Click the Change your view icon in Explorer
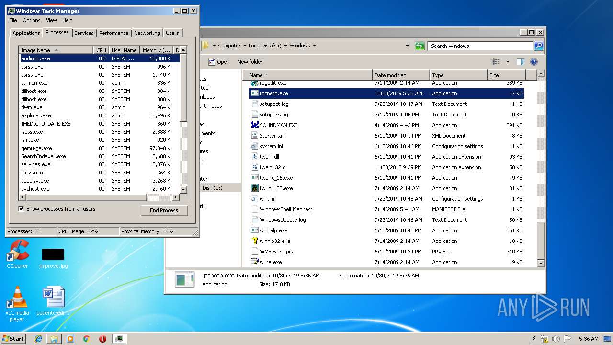This screenshot has height=345, width=613. coord(496,62)
